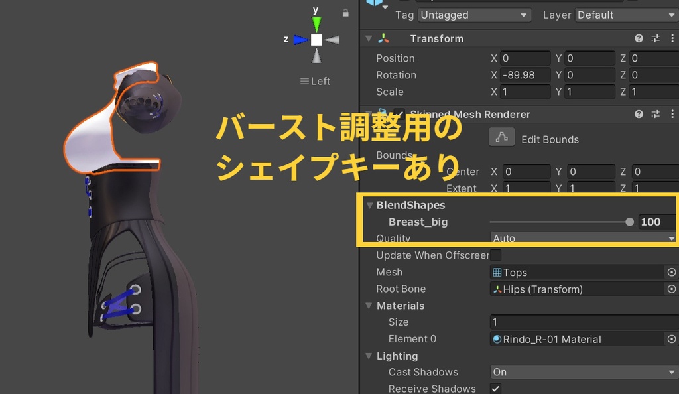The height and width of the screenshot is (394, 679).
Task: Enable the Update When Offscreen checkbox
Action: click(496, 255)
